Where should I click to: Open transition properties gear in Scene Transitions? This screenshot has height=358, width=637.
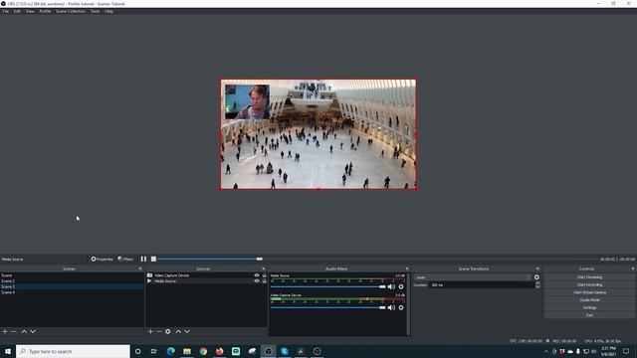pyautogui.click(x=536, y=277)
